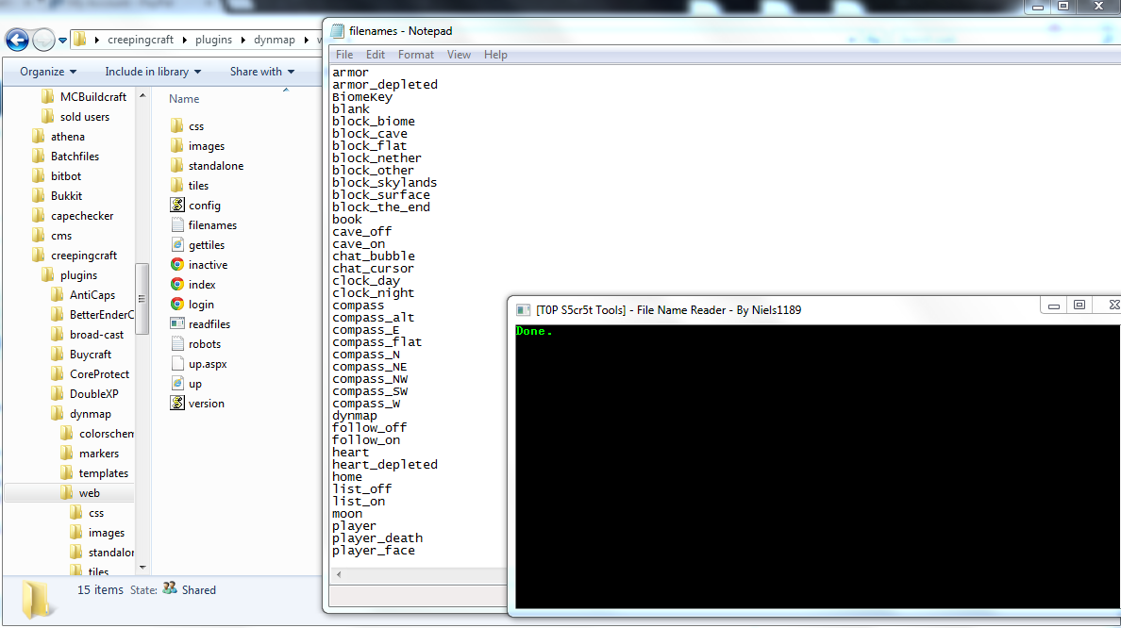Screen dimensions: 1121x628
Task: Sort files by the Name column header
Action: 184,99
